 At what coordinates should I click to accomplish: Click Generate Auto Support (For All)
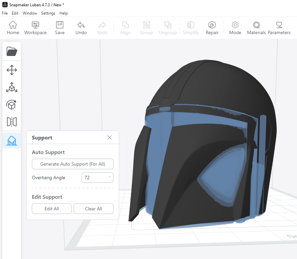tap(73, 164)
